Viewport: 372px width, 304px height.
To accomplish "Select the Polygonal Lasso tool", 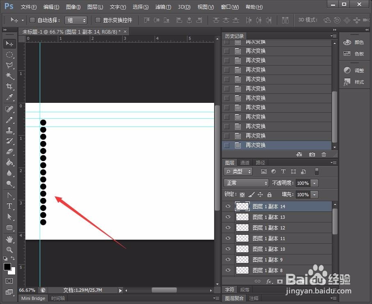I will pyautogui.click(x=9, y=65).
